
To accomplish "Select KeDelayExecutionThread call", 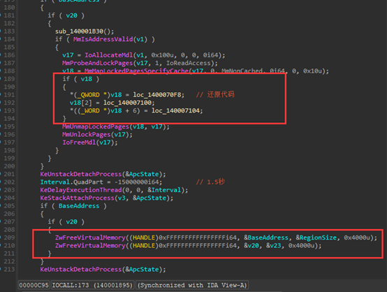I will (x=81, y=190).
